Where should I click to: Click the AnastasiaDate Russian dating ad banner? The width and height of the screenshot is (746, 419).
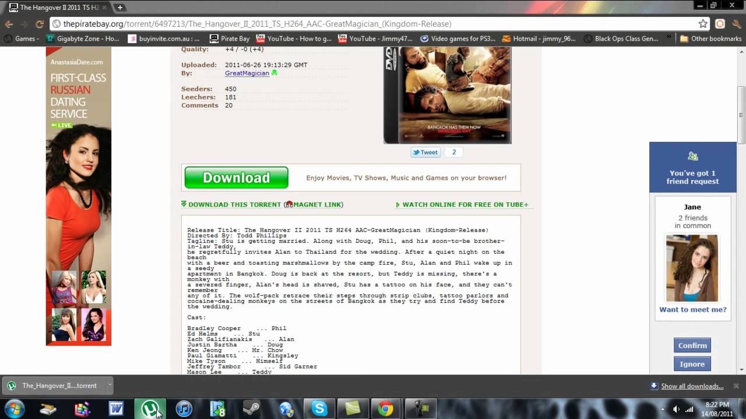click(79, 197)
